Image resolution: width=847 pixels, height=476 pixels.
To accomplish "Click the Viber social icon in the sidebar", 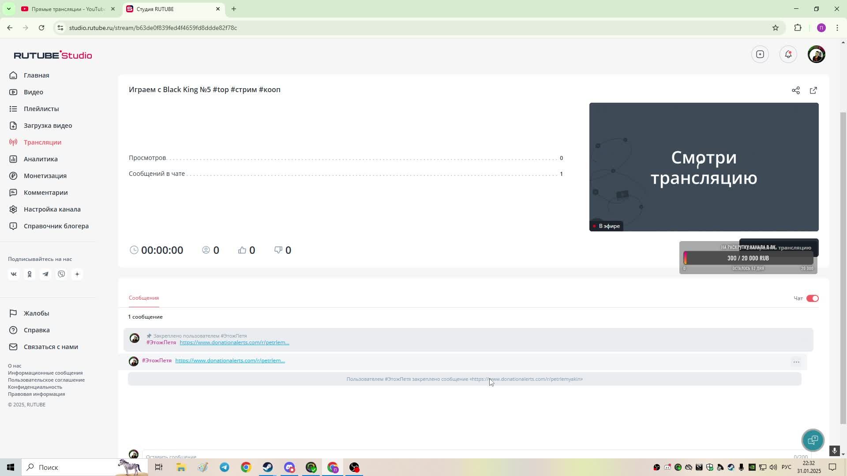I will click(x=61, y=274).
